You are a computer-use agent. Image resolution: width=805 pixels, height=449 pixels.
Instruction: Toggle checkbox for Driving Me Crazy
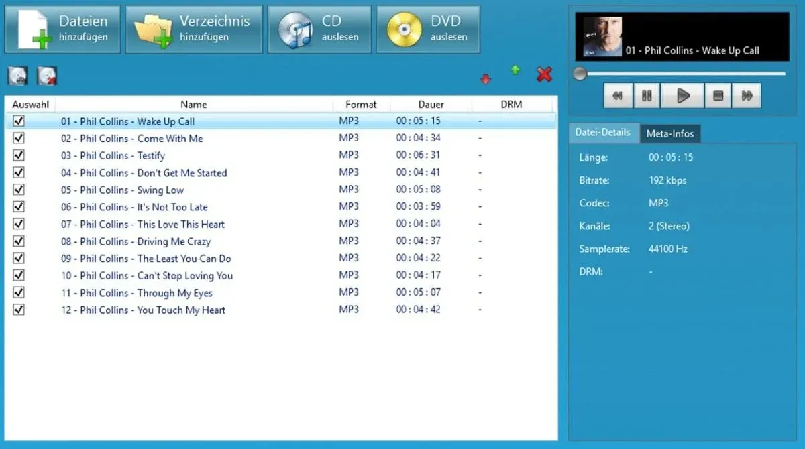tap(19, 241)
